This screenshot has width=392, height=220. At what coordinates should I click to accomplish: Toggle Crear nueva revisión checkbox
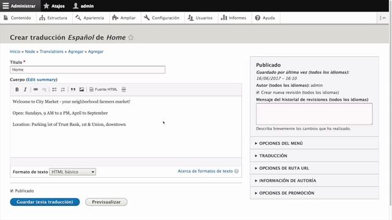point(258,92)
